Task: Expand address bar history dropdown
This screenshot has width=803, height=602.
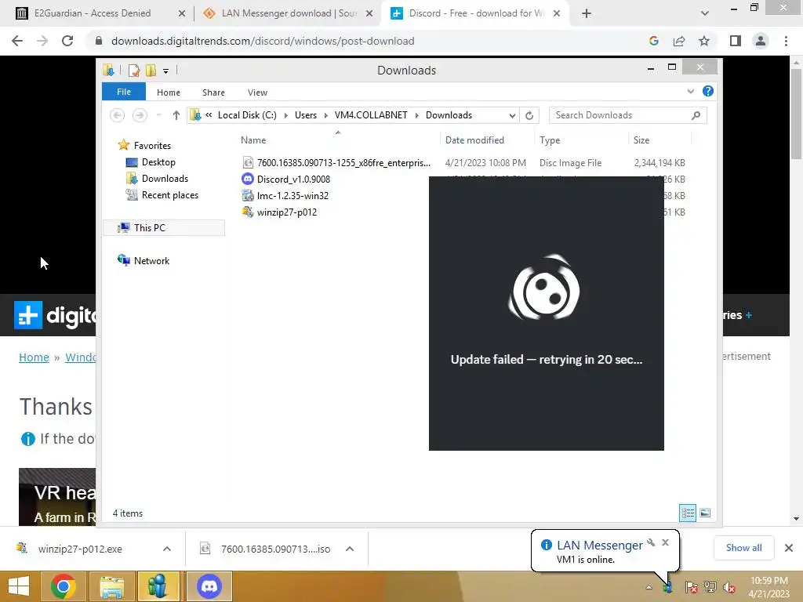Action: 511,115
